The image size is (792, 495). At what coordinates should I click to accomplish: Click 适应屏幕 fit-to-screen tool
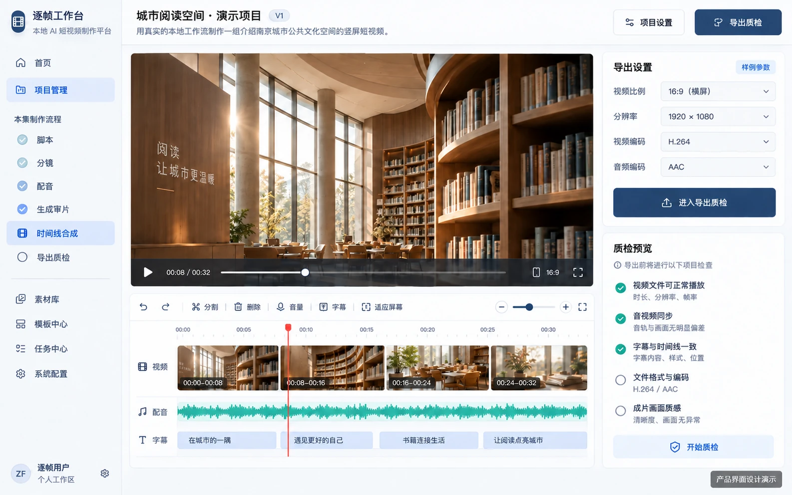pyautogui.click(x=382, y=307)
